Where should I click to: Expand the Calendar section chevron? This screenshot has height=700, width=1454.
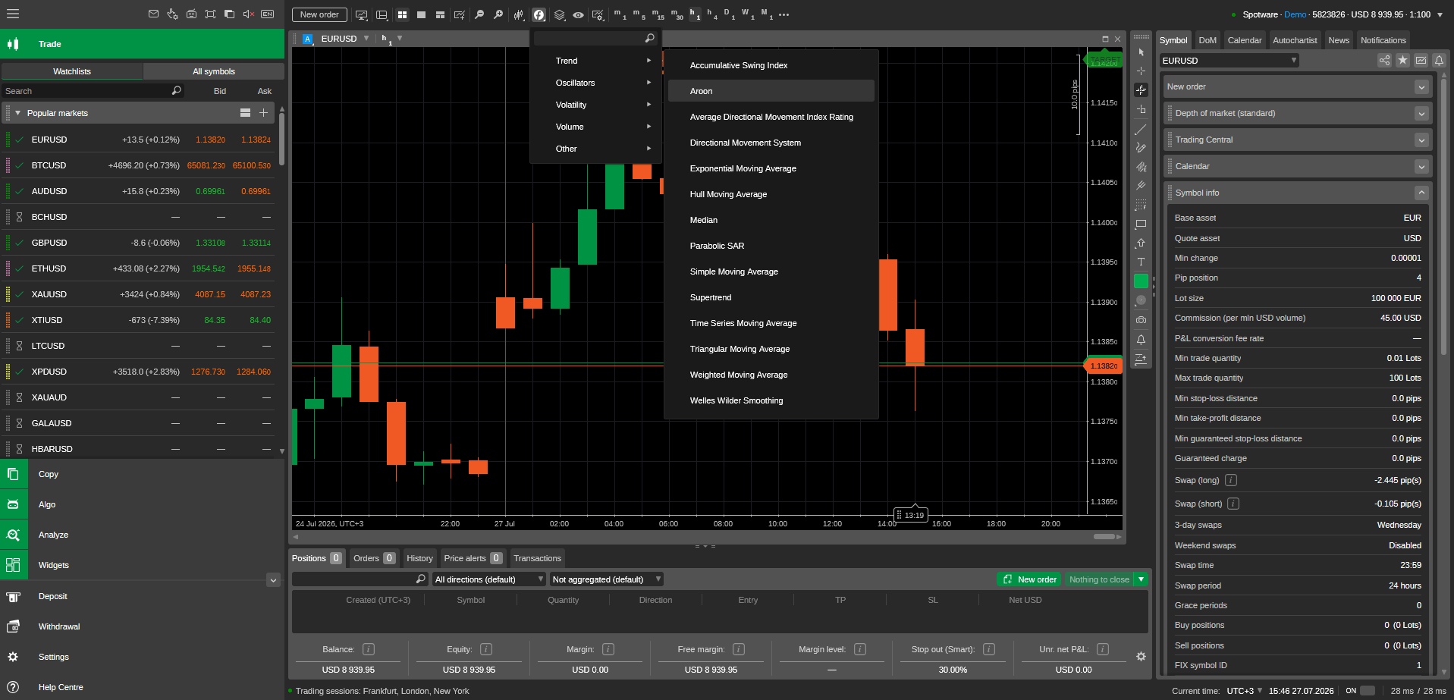coord(1421,167)
